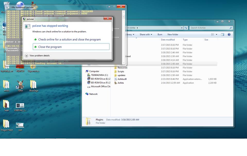The width and height of the screenshot is (247, 156).
Task: Select the Ashita application file
Action: tap(121, 83)
